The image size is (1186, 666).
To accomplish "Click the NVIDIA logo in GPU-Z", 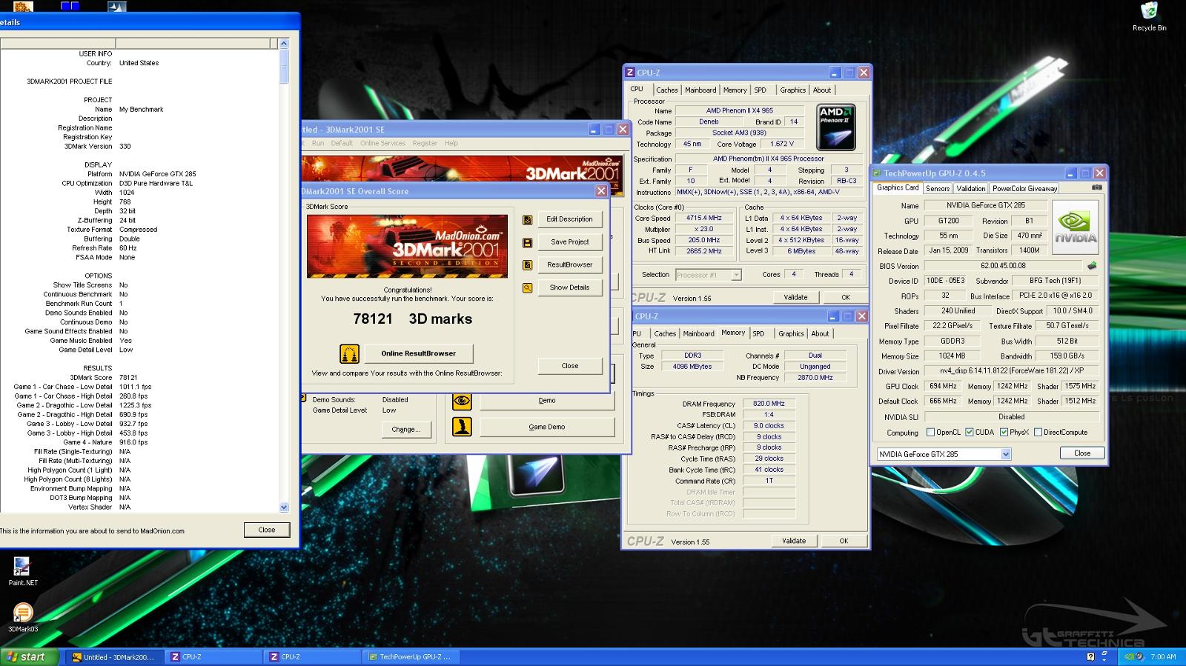I will click(x=1075, y=227).
